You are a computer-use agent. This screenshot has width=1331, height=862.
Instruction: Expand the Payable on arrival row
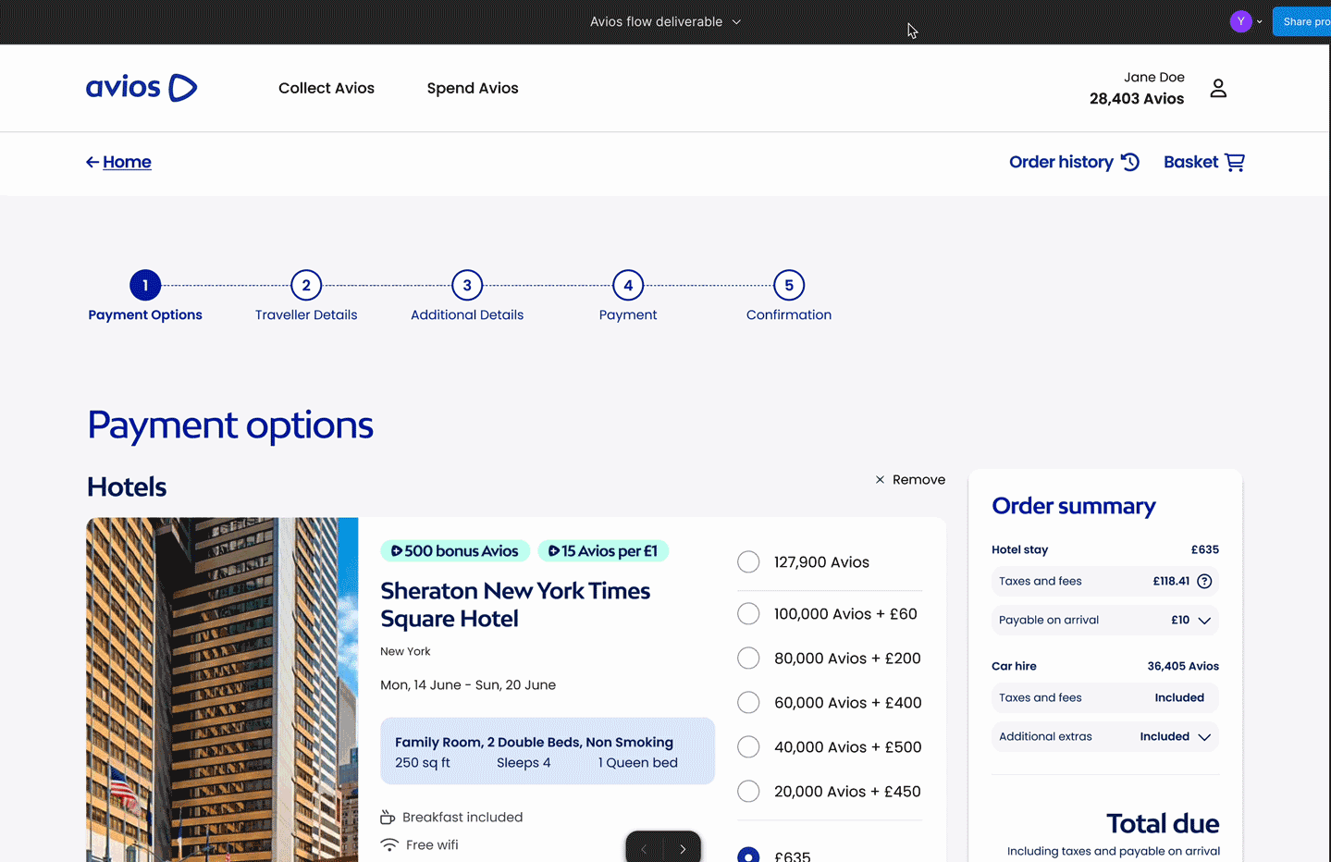pos(1204,621)
